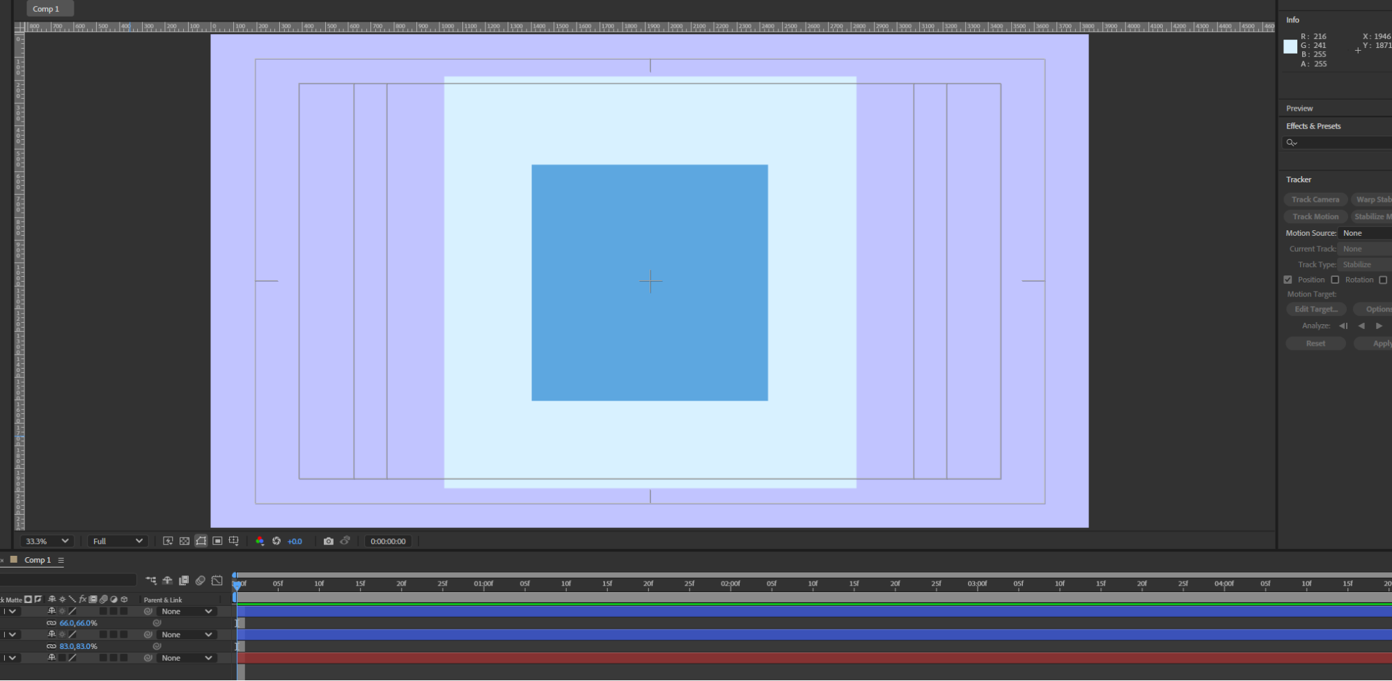Click the Effects & Presets search field
This screenshot has width=1392, height=681.
tap(1337, 143)
